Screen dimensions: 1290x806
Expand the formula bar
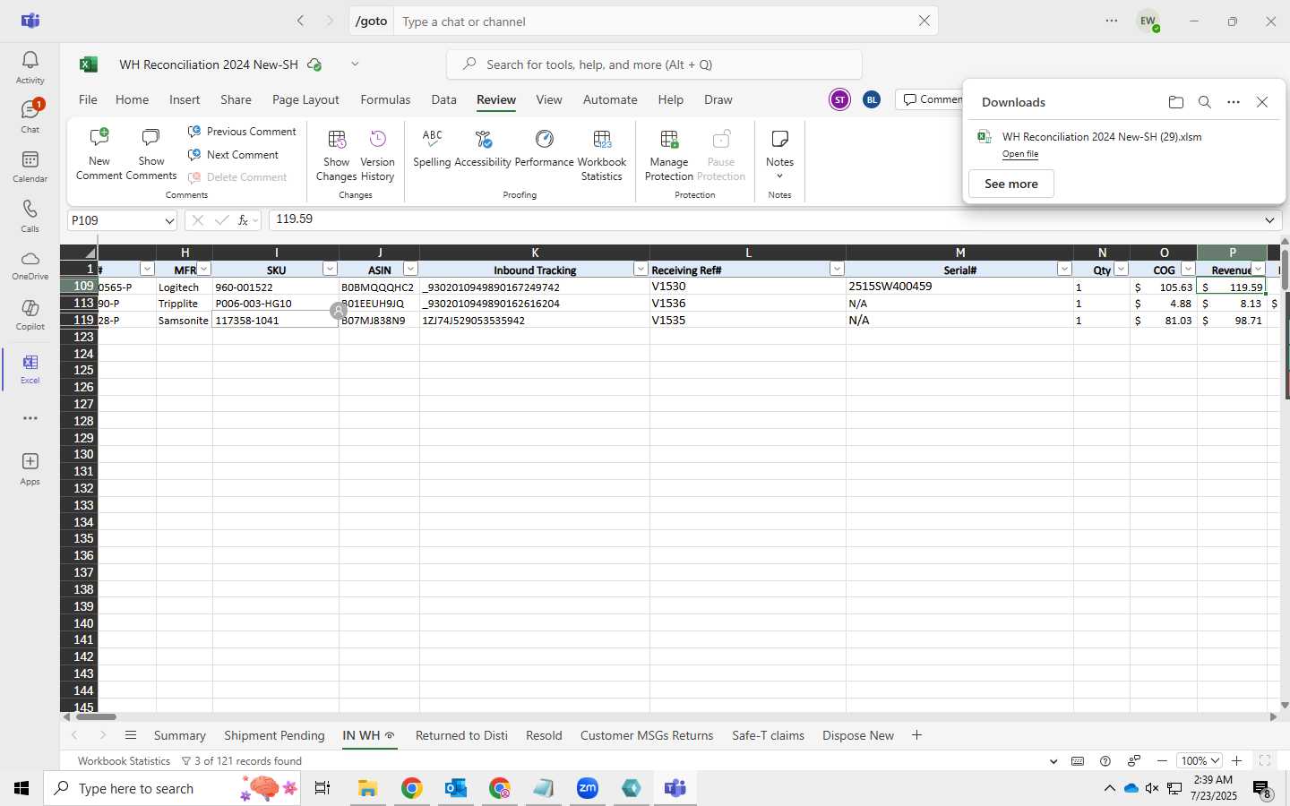point(1269,220)
